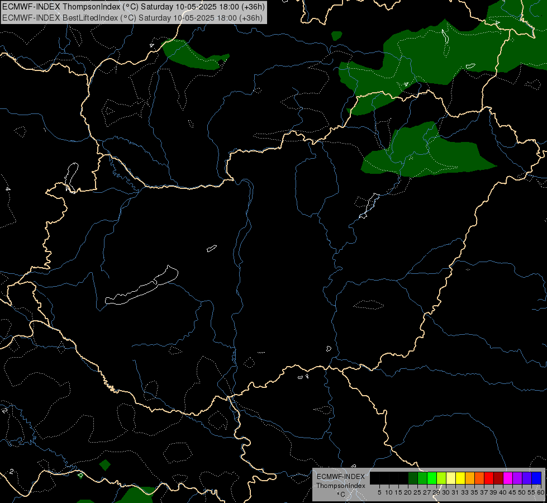Image resolution: width=547 pixels, height=503 pixels.
Task: Click legend tick value 33
Action: tap(465, 492)
